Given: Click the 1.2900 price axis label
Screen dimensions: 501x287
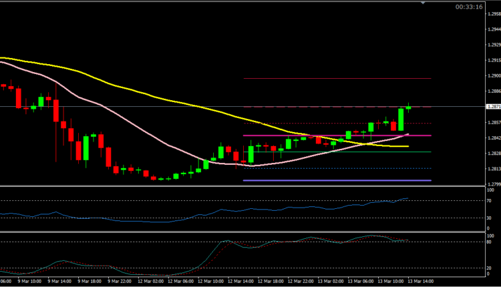Looking at the screenshot, I should click(491, 75).
